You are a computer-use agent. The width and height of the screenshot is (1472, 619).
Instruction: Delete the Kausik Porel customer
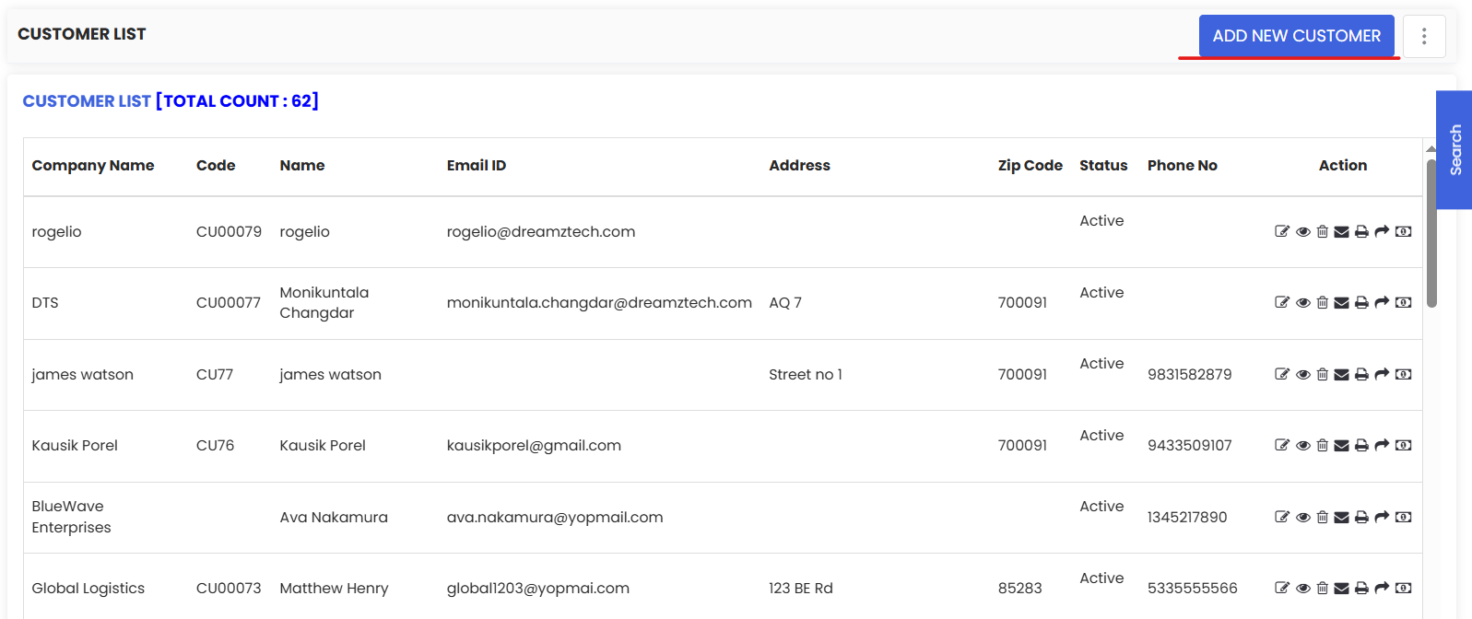(1323, 445)
